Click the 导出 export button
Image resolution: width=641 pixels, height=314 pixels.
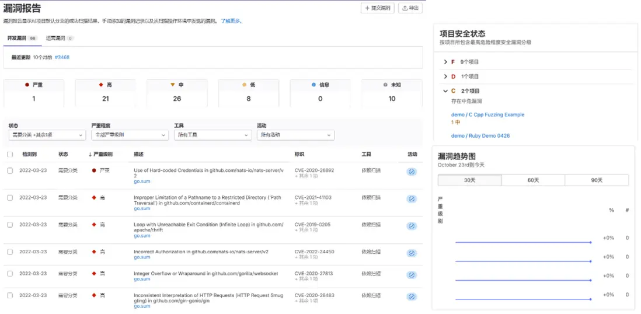click(410, 8)
